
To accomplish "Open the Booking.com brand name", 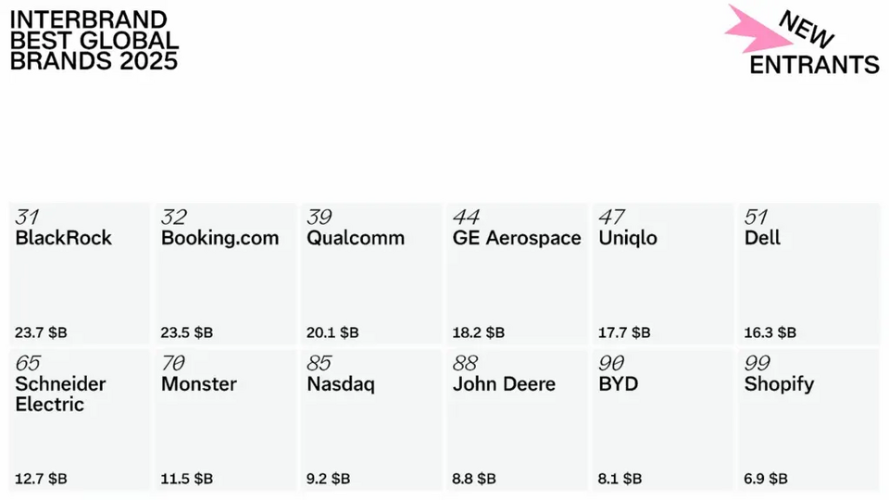I will click(219, 238).
